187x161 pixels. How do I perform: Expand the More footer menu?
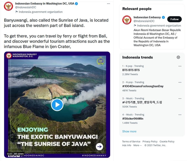[x=137, y=145]
